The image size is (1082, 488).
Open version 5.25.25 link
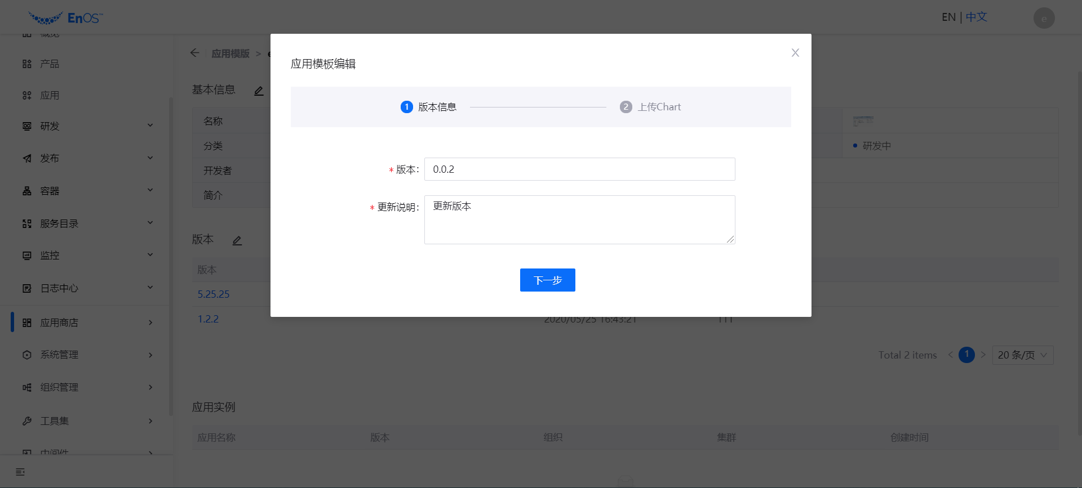click(214, 294)
